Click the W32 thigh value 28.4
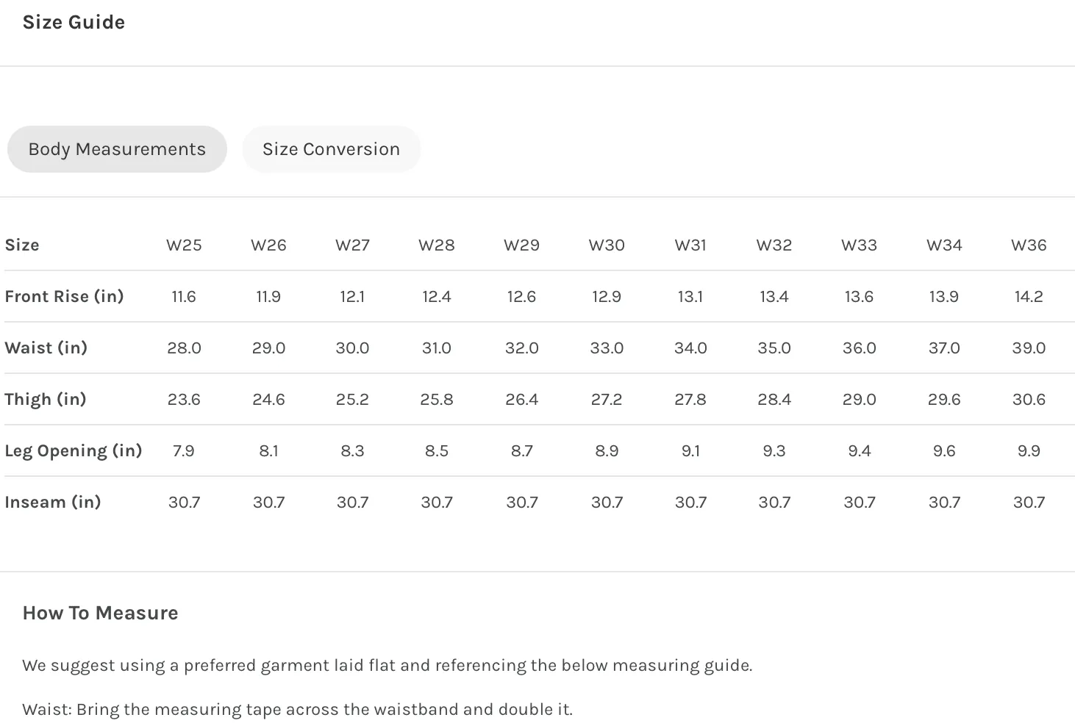 [774, 400]
